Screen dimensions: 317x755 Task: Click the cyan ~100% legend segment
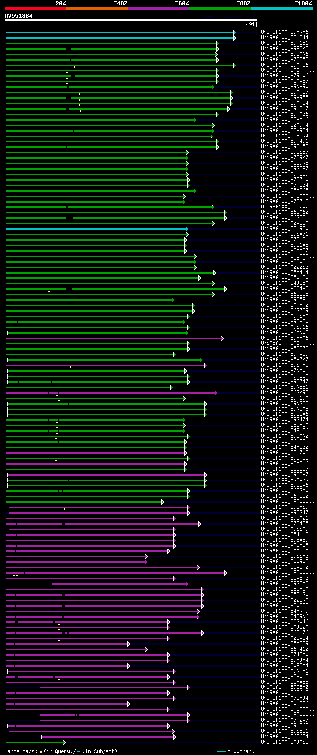pos(281,9)
